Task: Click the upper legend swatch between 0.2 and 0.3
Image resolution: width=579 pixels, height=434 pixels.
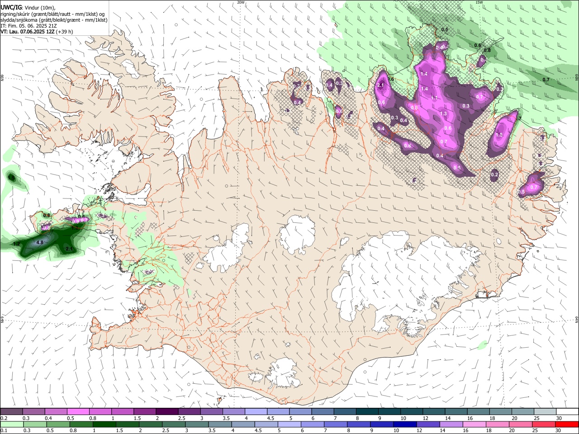Action: [x=11, y=411]
